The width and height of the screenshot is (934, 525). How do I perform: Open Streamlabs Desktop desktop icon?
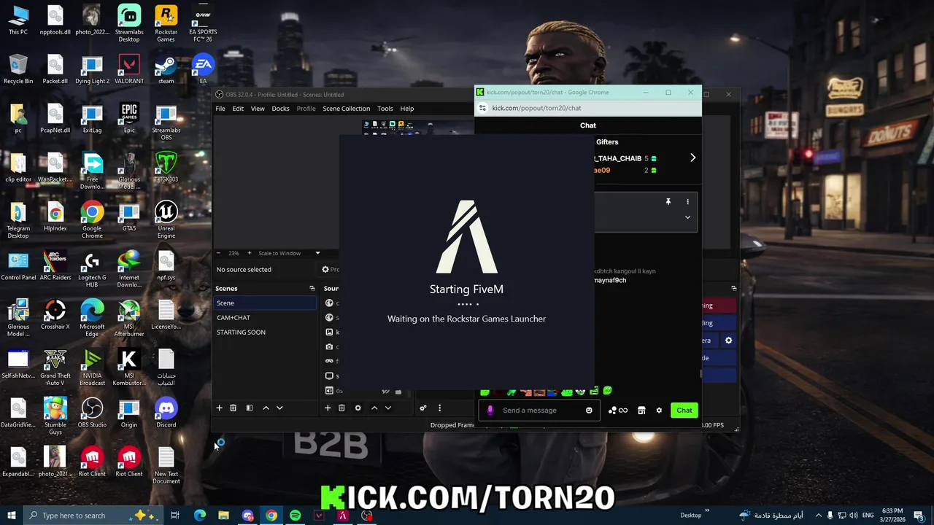pyautogui.click(x=129, y=23)
